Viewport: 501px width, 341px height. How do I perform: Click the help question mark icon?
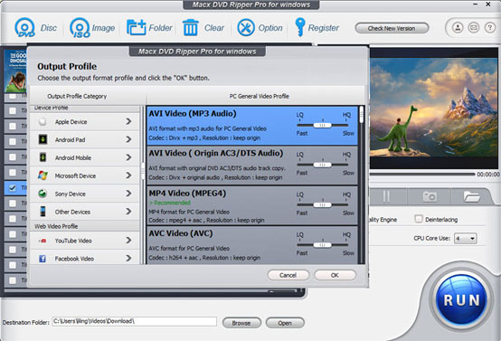(x=490, y=28)
